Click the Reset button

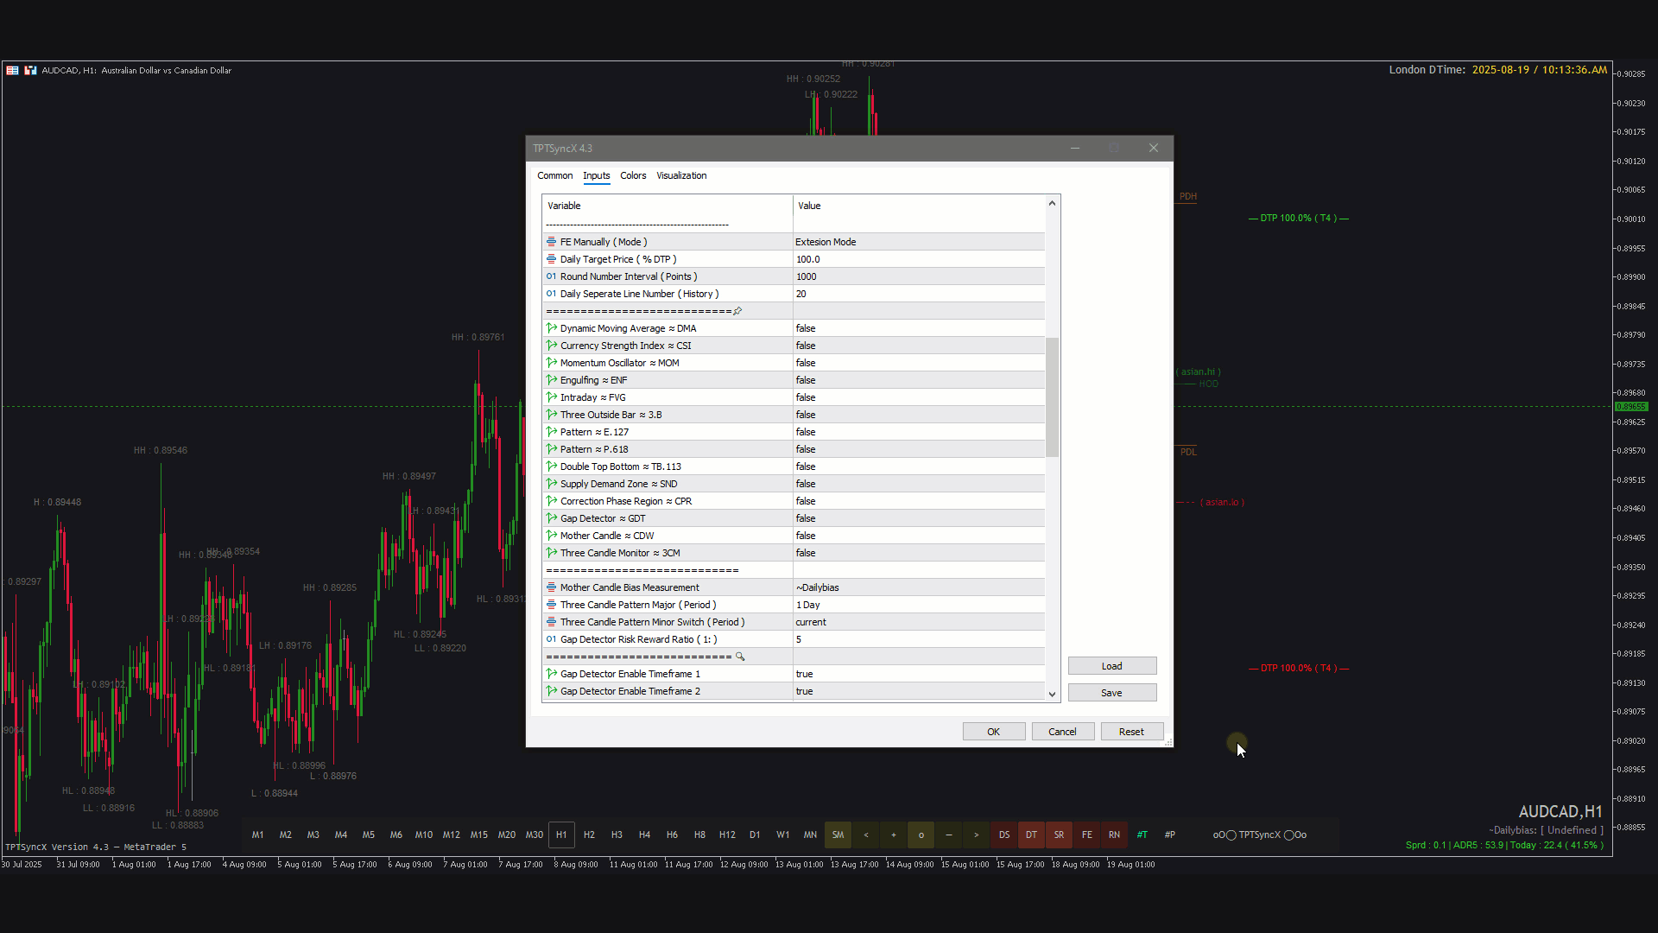pos(1132,732)
